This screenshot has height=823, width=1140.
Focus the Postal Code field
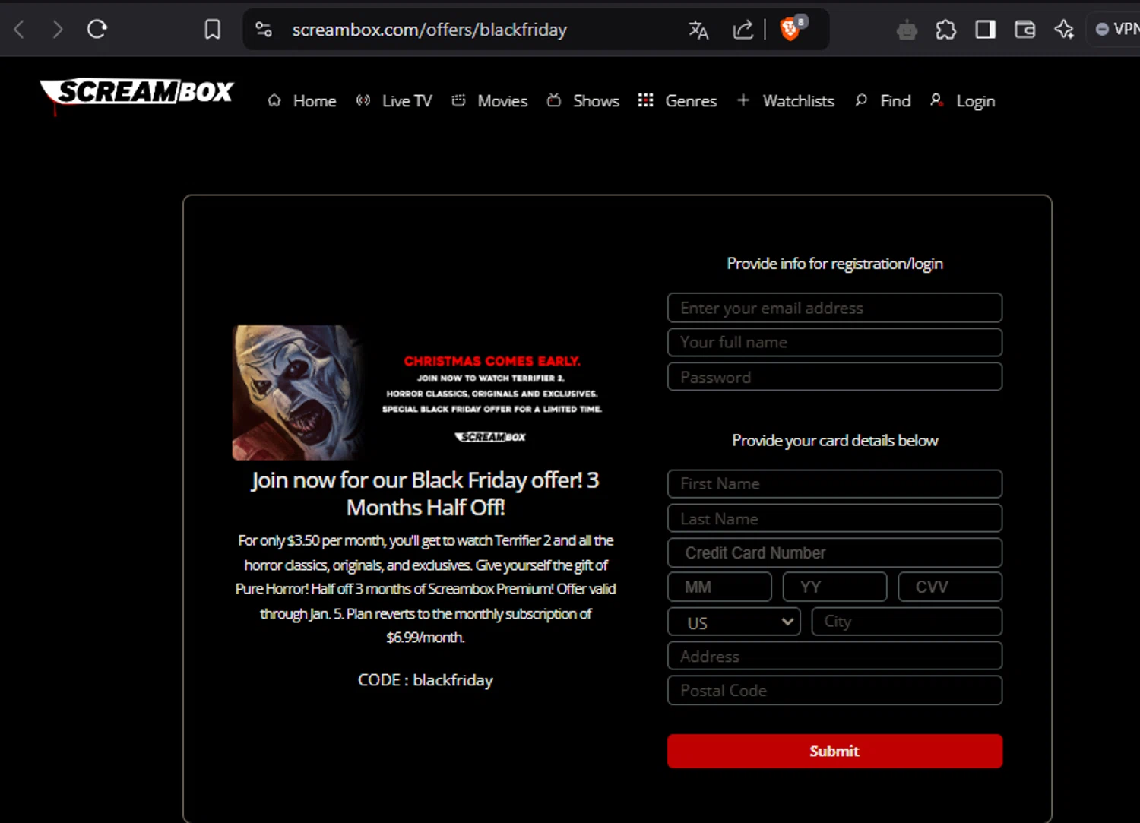834,690
